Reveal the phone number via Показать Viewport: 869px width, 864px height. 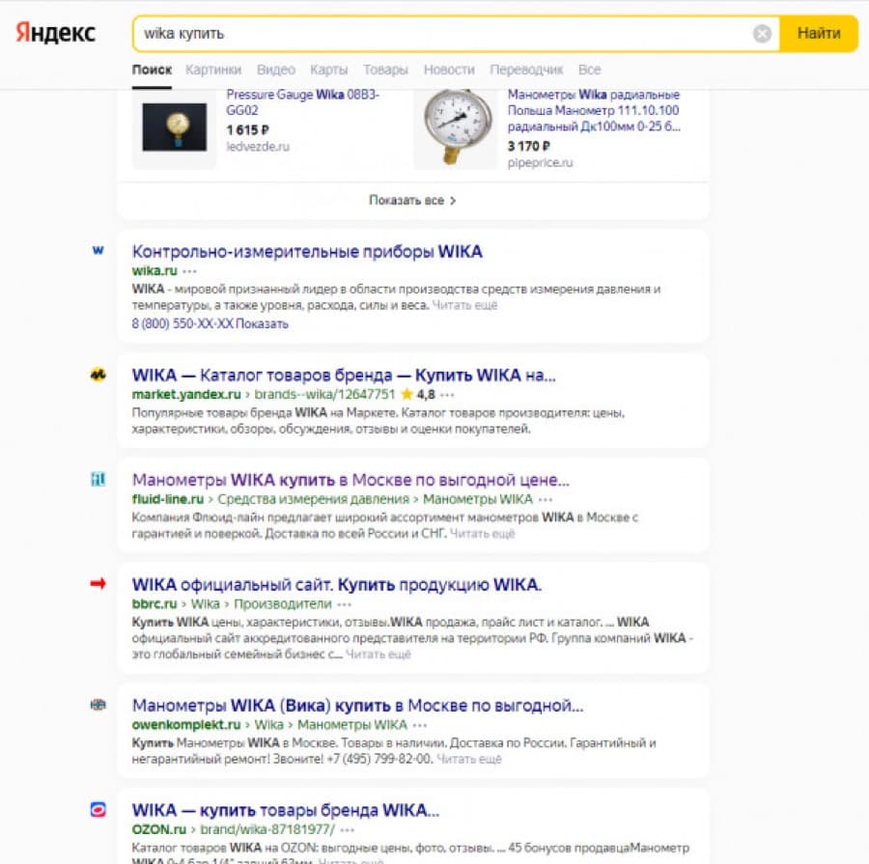(x=262, y=323)
